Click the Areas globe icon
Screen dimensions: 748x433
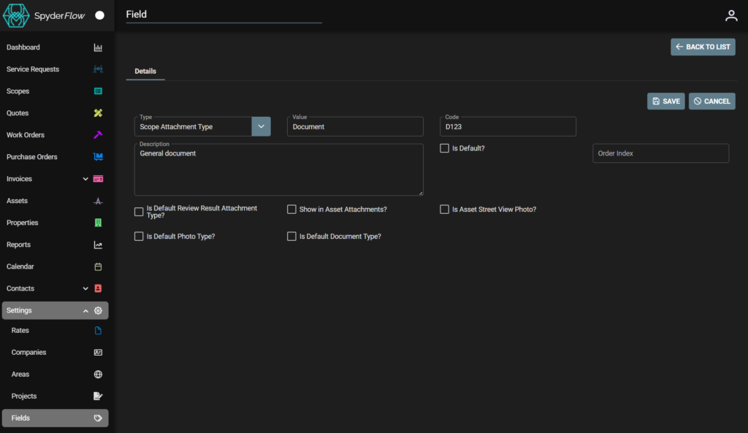99,374
